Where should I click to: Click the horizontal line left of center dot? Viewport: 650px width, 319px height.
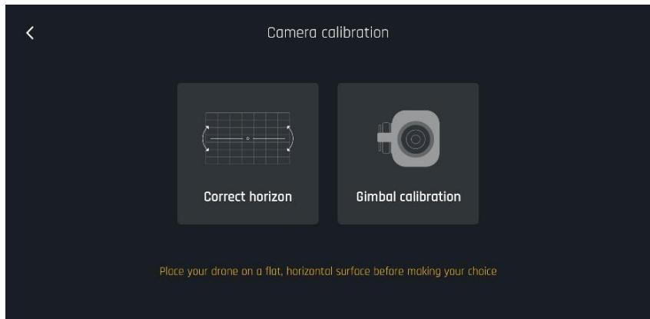227,138
